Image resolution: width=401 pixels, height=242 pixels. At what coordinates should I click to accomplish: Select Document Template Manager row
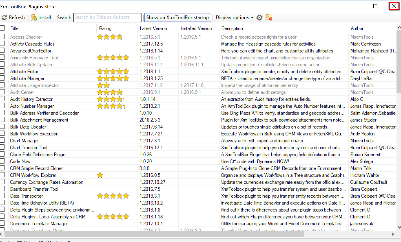pos(198,224)
